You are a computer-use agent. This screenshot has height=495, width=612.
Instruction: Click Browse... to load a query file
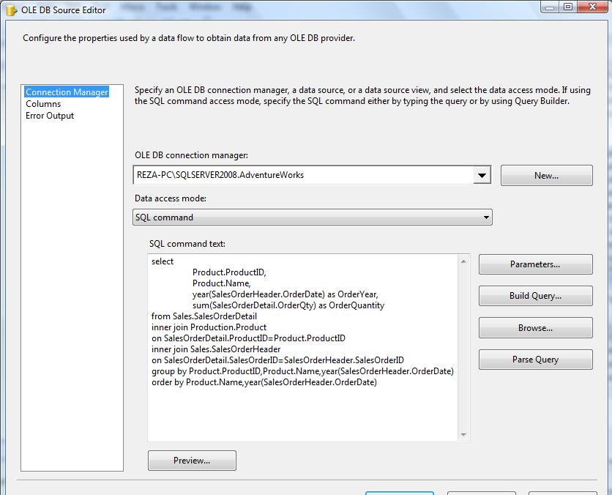point(535,328)
